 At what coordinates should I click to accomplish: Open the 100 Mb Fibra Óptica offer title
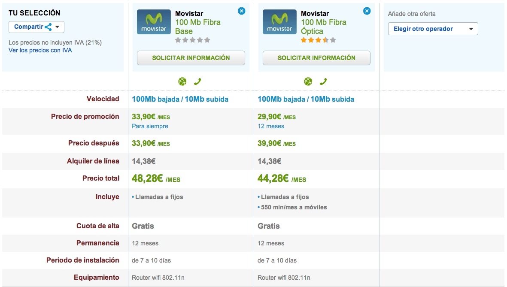(x=324, y=27)
